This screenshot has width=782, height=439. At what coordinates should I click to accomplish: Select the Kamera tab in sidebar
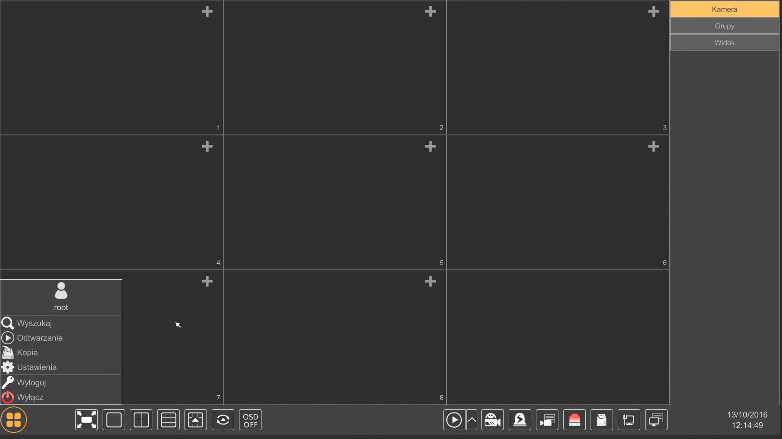click(x=725, y=9)
